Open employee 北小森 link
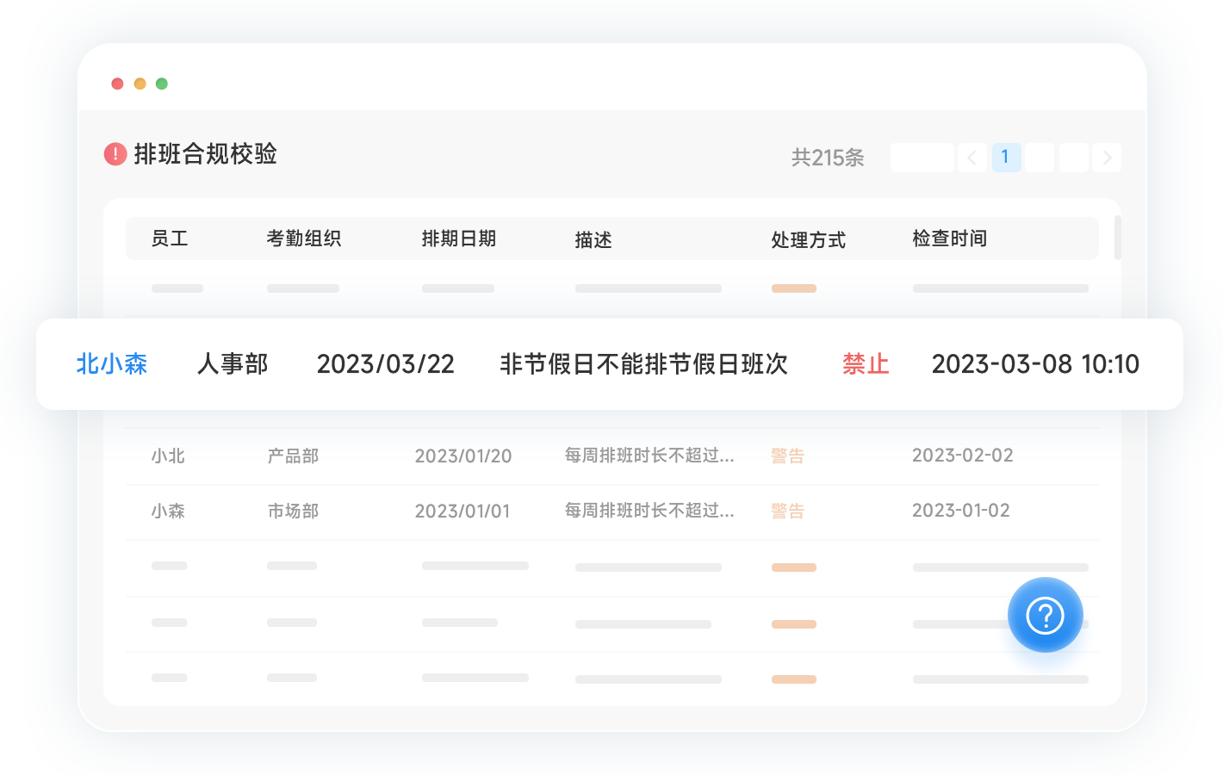The image size is (1223, 775). tap(112, 364)
